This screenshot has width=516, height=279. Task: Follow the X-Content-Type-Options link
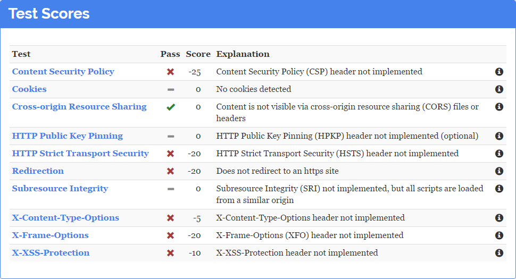65,218
